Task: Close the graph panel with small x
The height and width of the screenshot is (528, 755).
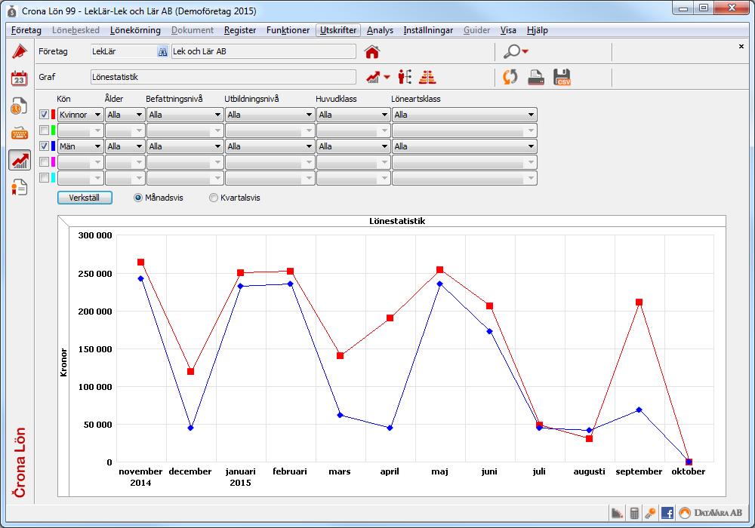Action: (741, 46)
